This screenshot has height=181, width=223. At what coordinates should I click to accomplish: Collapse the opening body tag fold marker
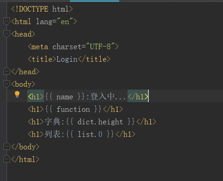pos(6,84)
